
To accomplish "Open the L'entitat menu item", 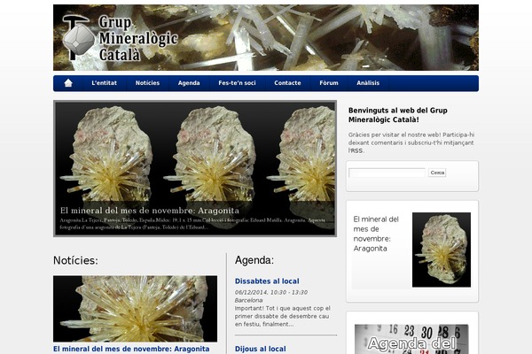I will (104, 83).
